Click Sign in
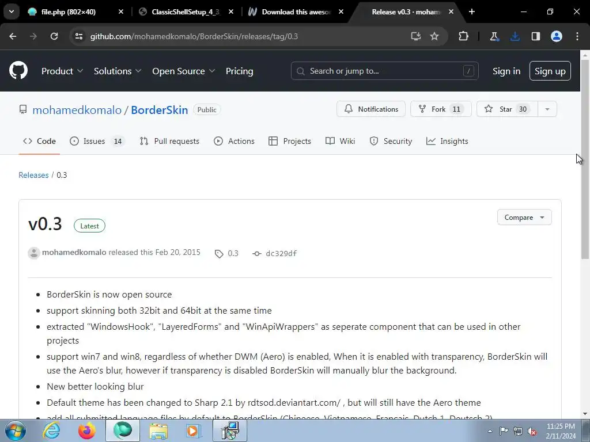 (x=506, y=71)
